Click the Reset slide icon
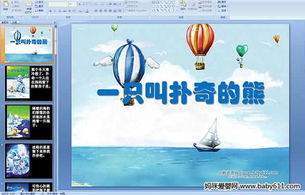The image size is (305, 195). tap(40, 6)
